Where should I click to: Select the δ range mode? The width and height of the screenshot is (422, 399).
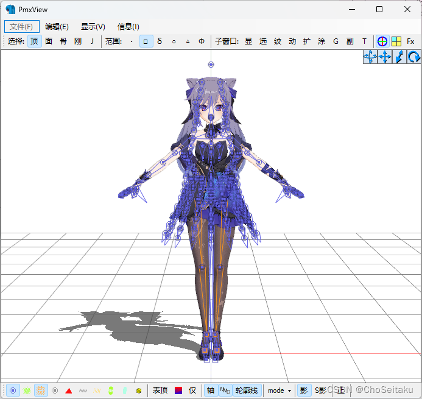(160, 41)
